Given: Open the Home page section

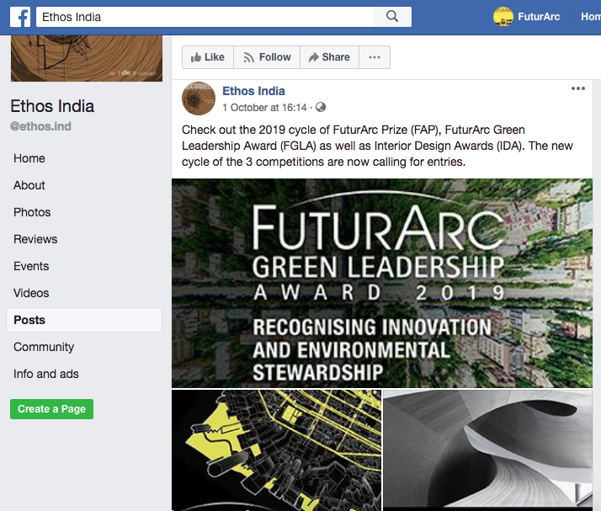Looking at the screenshot, I should tap(29, 158).
